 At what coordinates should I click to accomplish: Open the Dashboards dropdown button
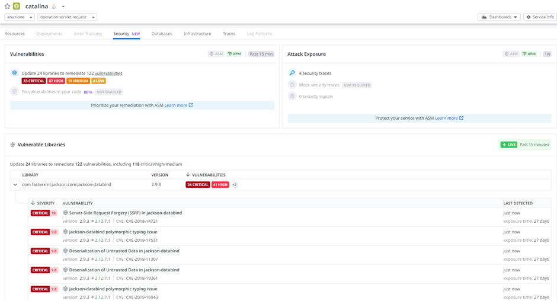[x=499, y=17]
